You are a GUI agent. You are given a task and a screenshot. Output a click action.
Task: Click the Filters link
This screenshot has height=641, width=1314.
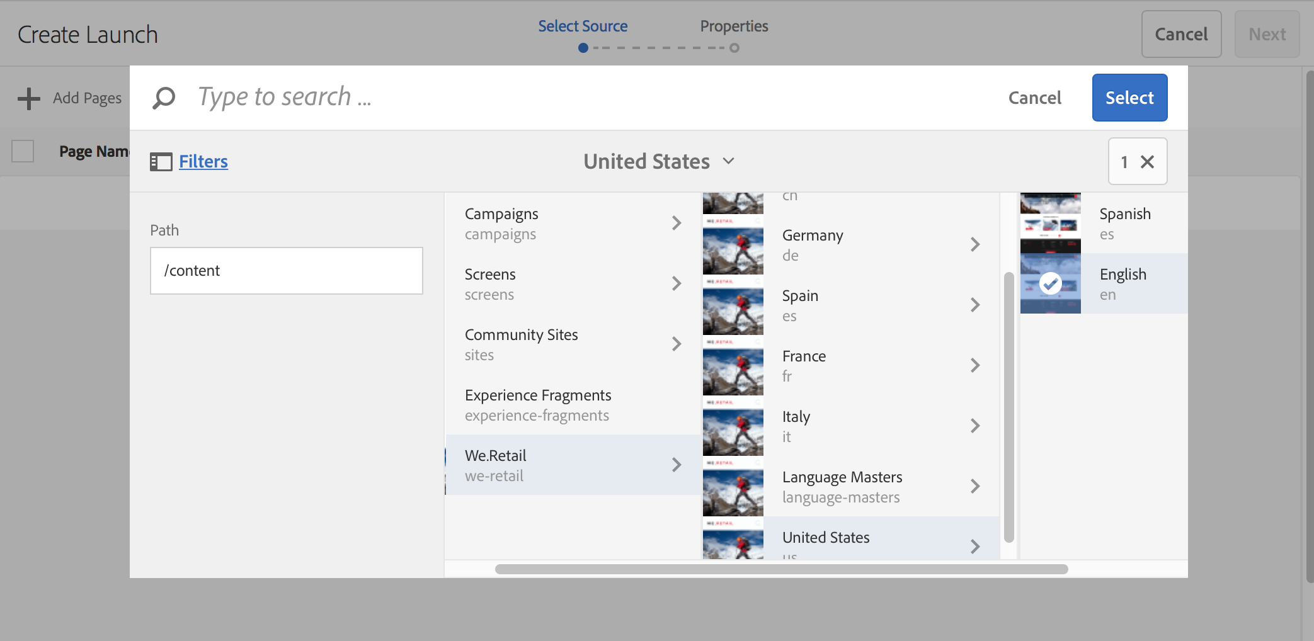tap(203, 162)
